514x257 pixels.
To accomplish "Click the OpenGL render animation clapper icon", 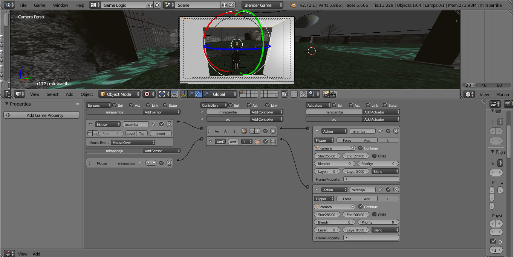I will point(333,94).
